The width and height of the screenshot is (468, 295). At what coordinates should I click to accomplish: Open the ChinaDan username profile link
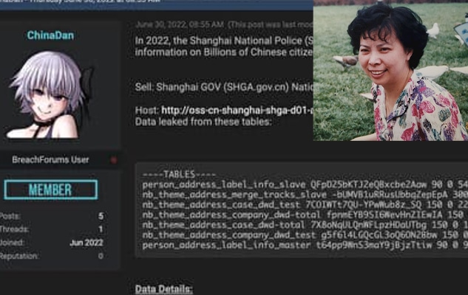pyautogui.click(x=50, y=35)
